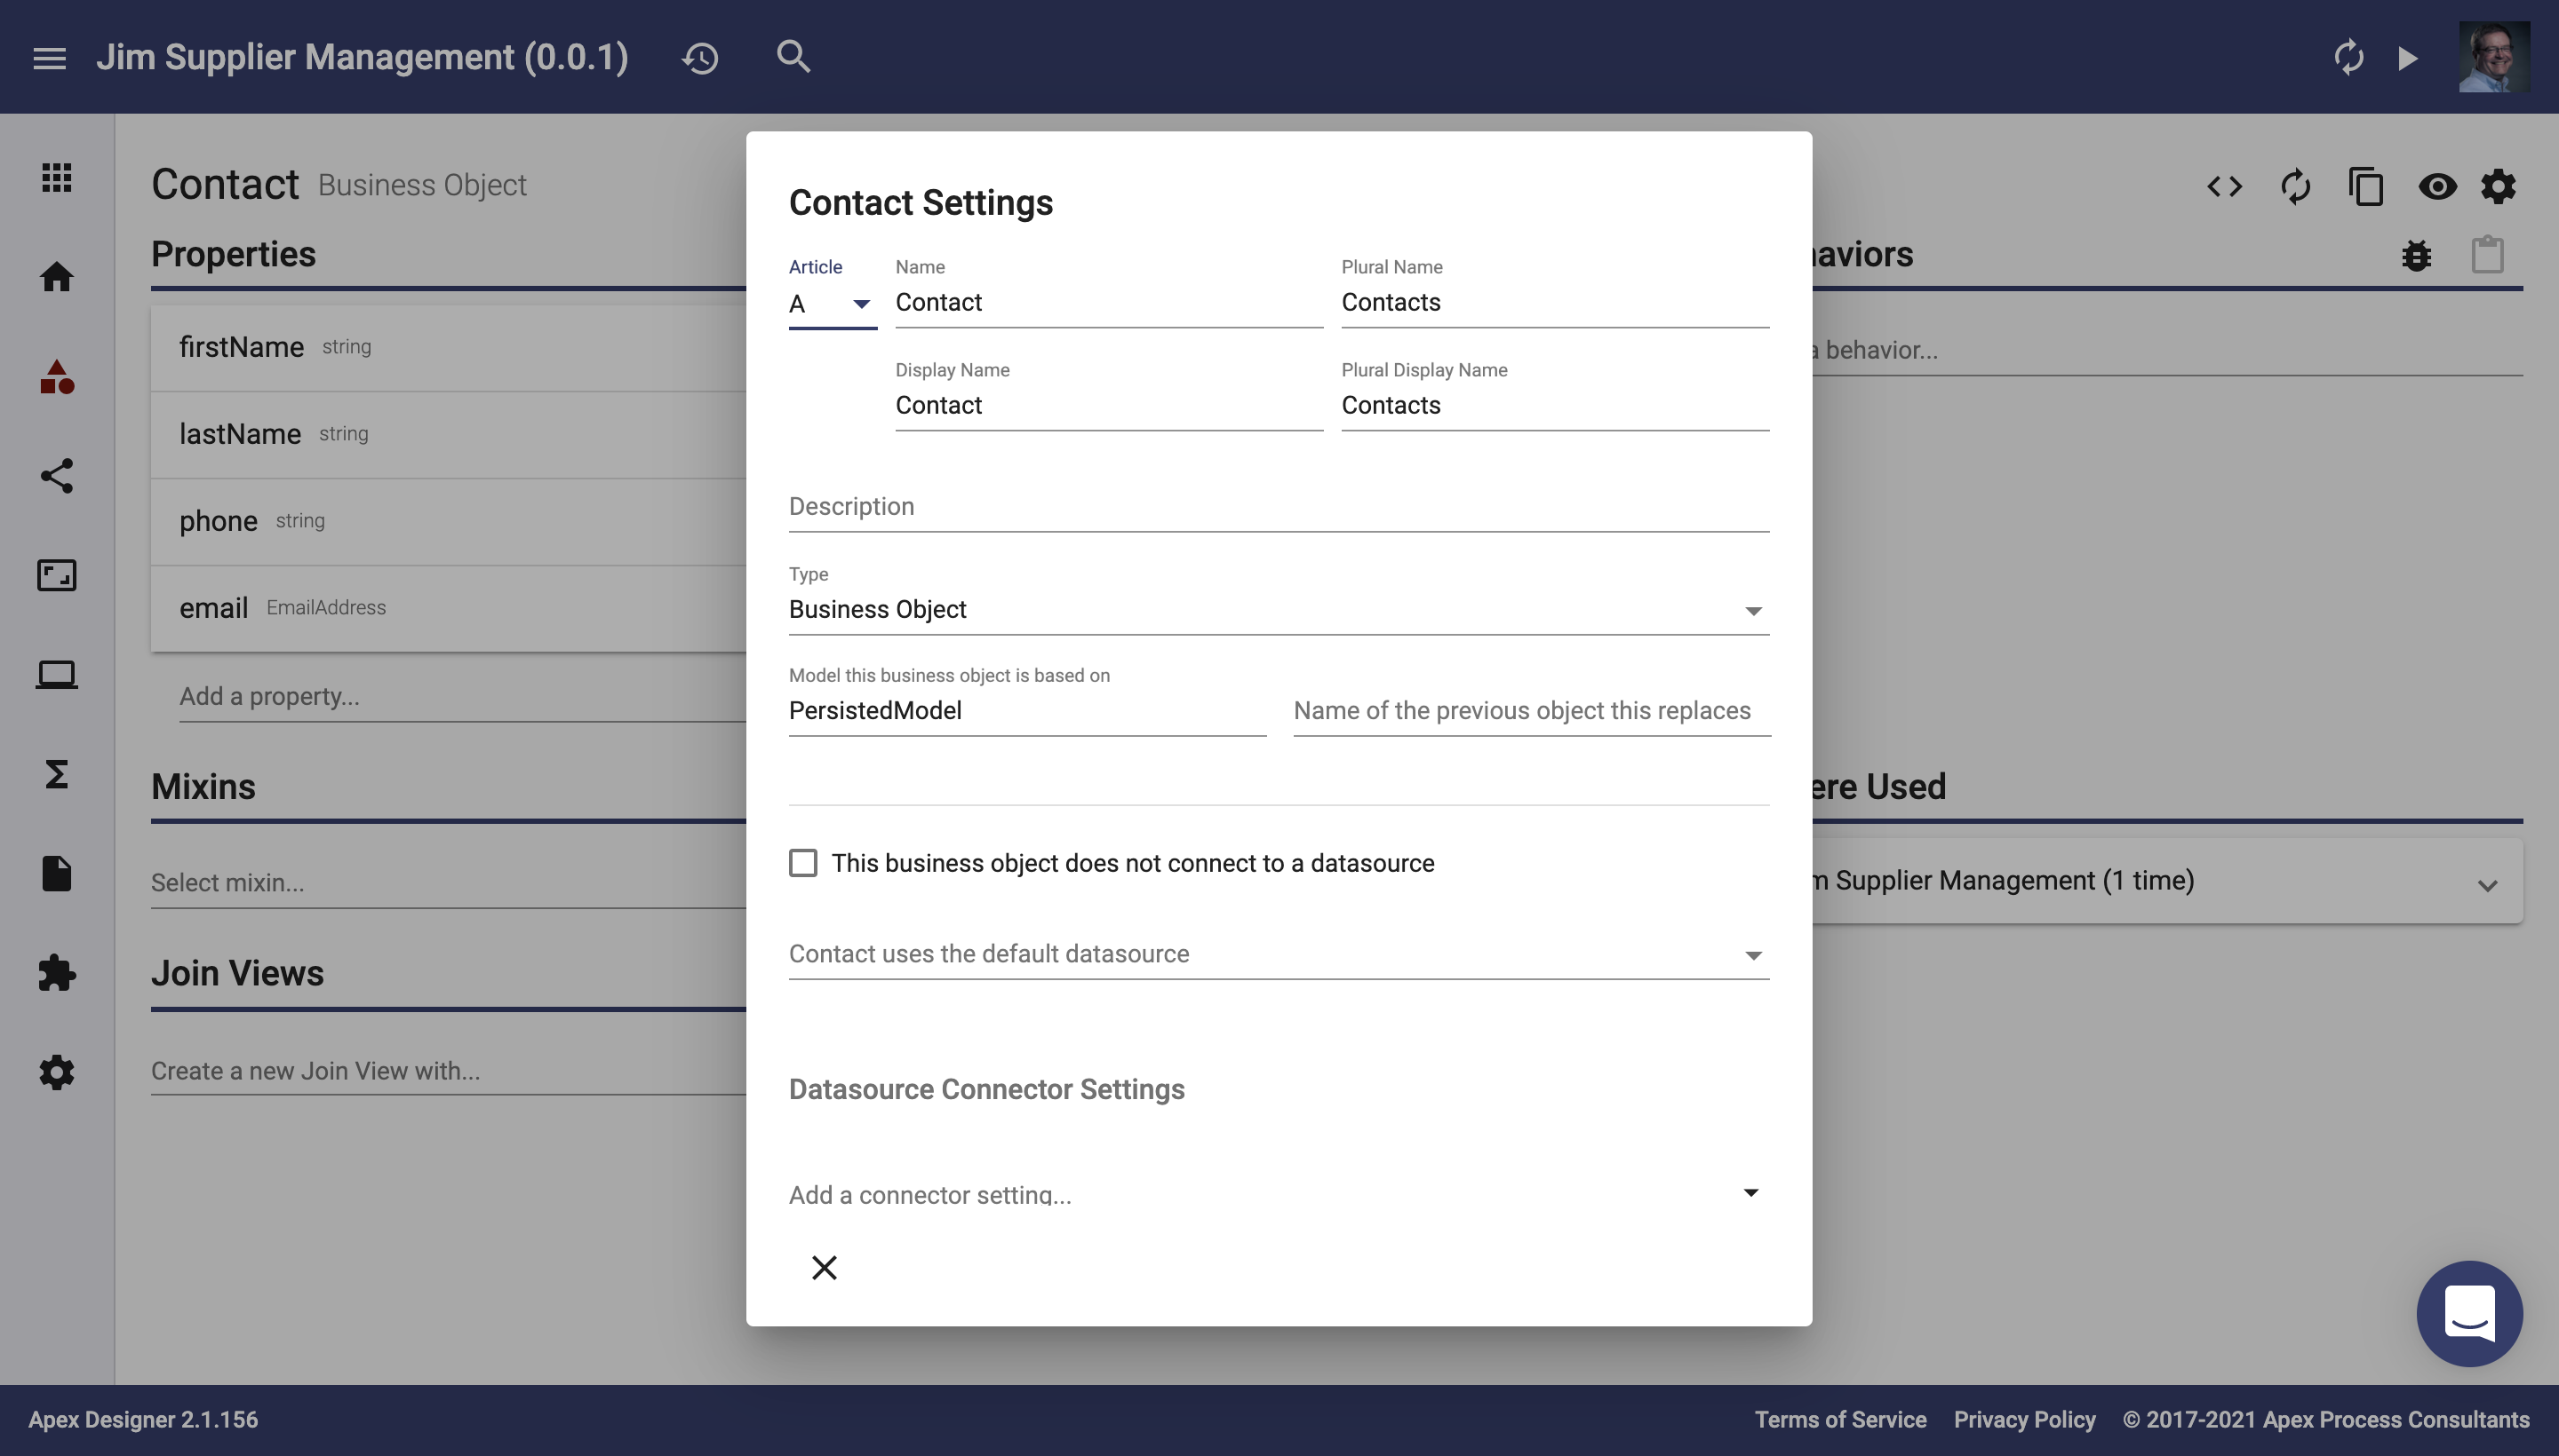Screen dimensions: 2559x1456
Task: Click the close X button on dialog
Action: click(823, 1266)
